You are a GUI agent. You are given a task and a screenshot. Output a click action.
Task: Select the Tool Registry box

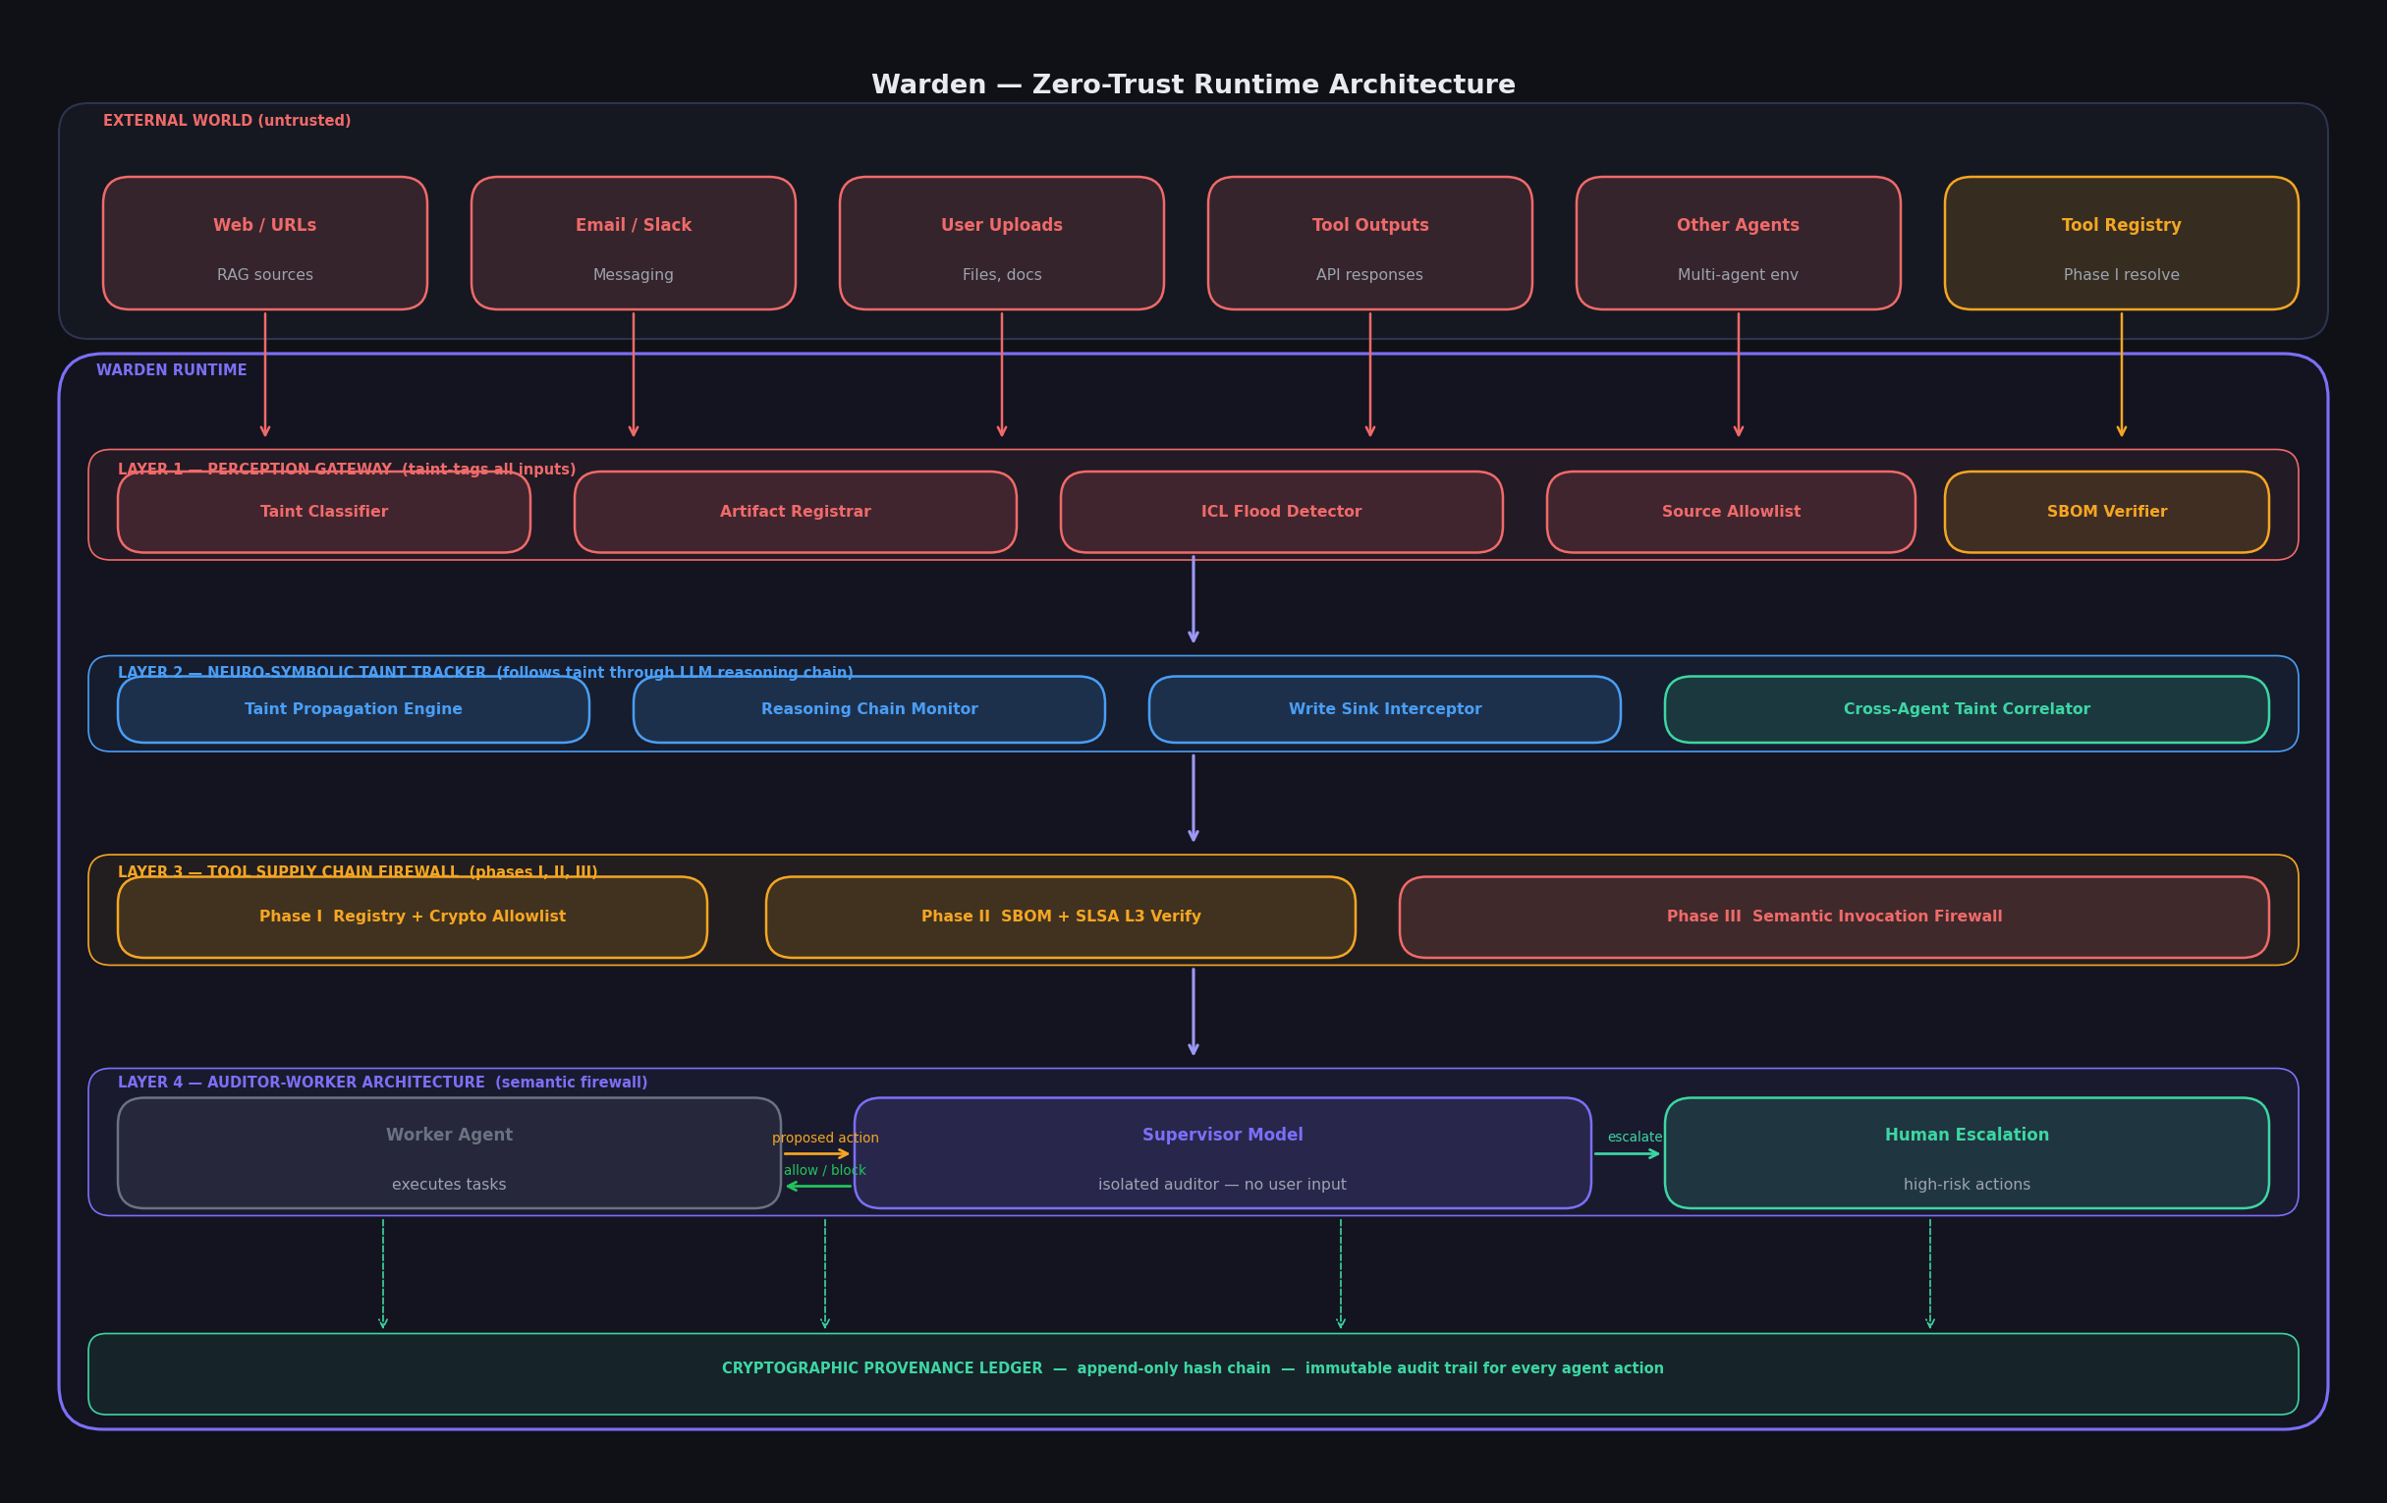point(2121,243)
